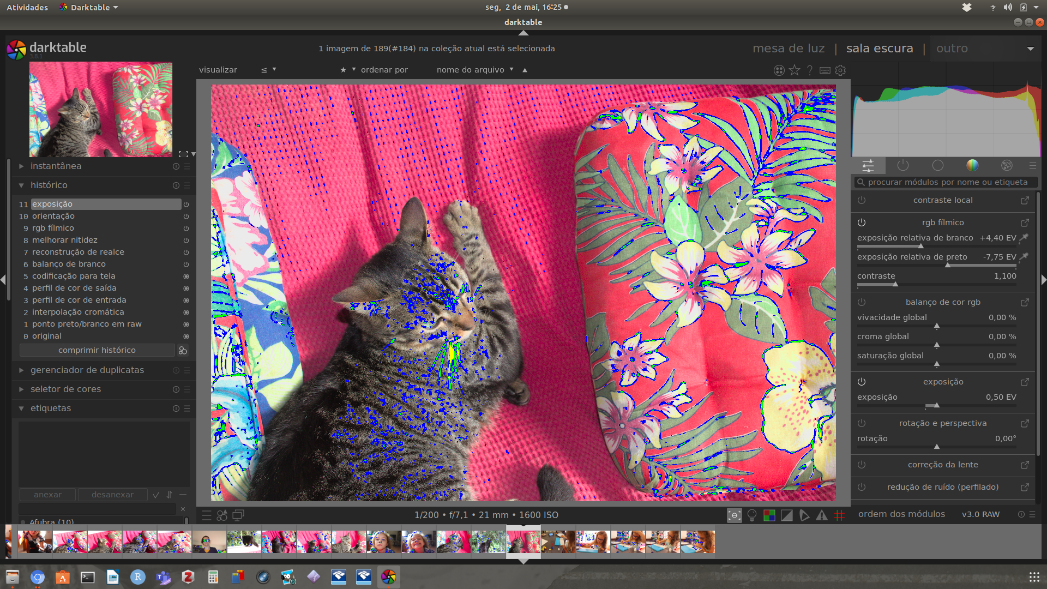Enable ISO 12646 color assessment lightbulb
The image size is (1047, 589).
coord(751,515)
